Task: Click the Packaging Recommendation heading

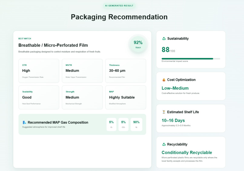Action: (x=119, y=17)
